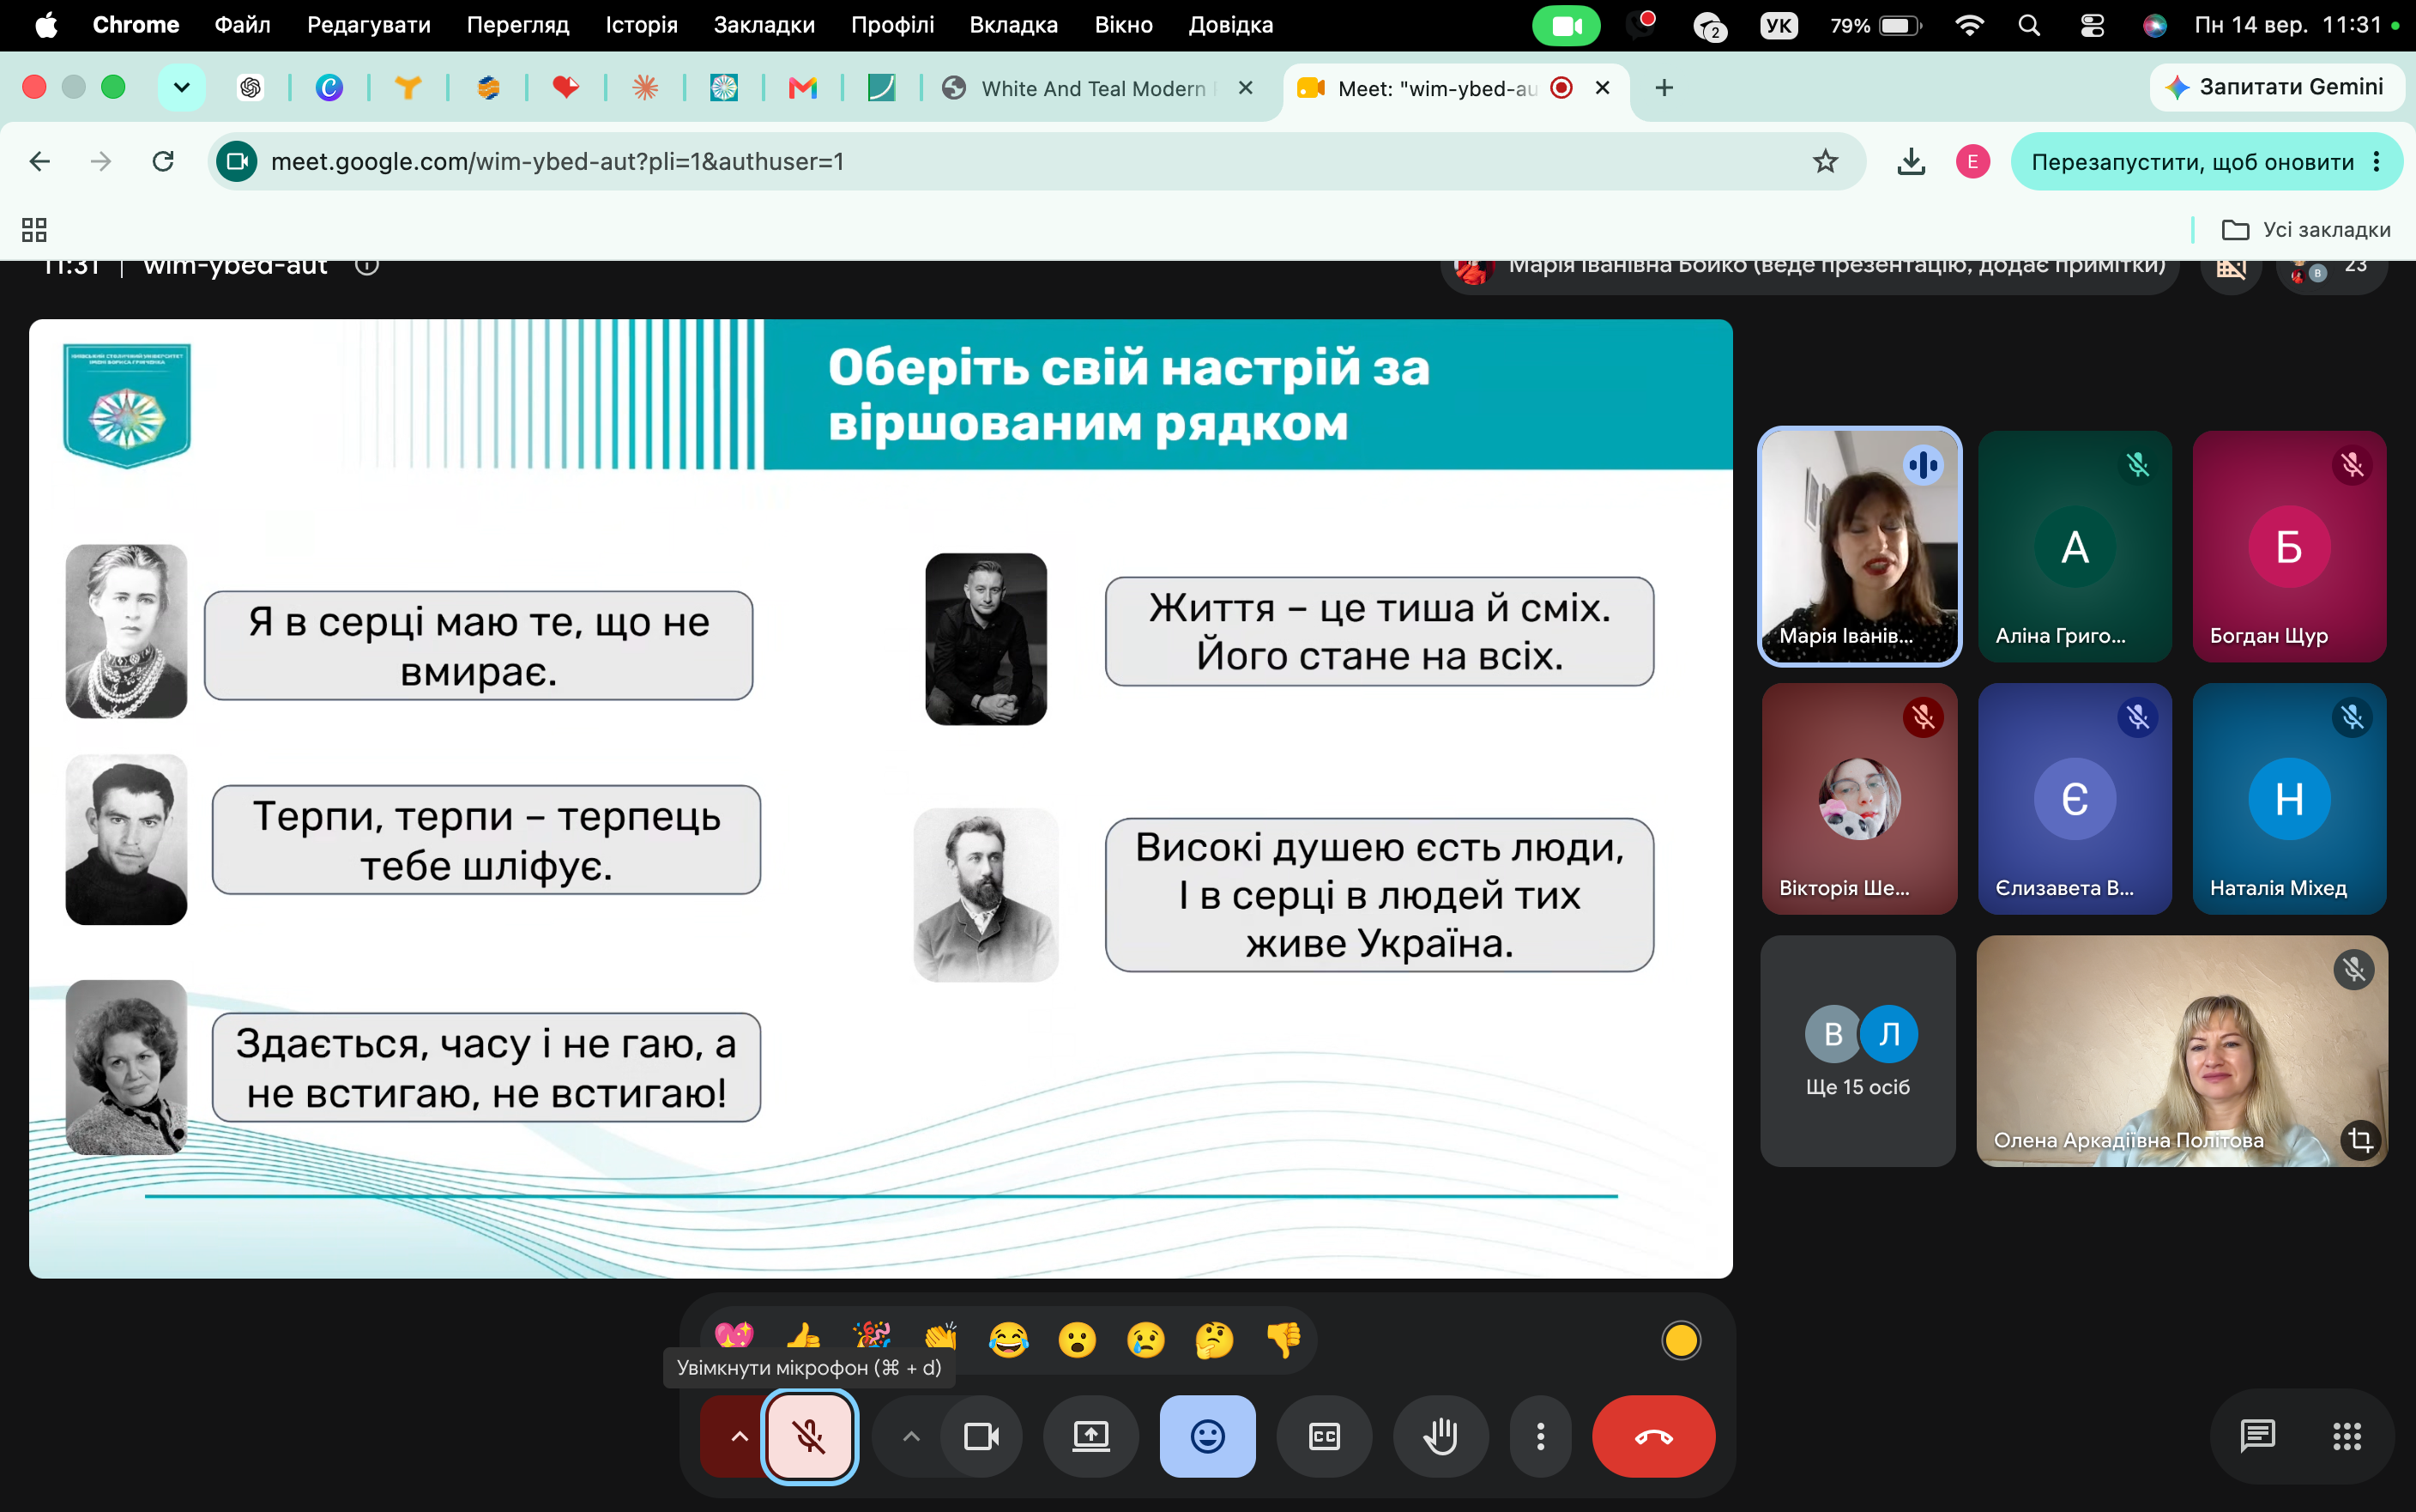Toggle the emoji reactions button

[x=1207, y=1437]
